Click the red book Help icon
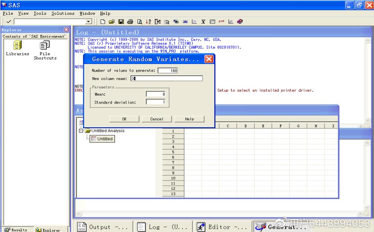This screenshot has width=374, height=232. click(x=240, y=22)
